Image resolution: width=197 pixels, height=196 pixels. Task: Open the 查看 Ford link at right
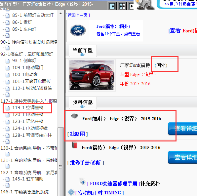(183, 30)
